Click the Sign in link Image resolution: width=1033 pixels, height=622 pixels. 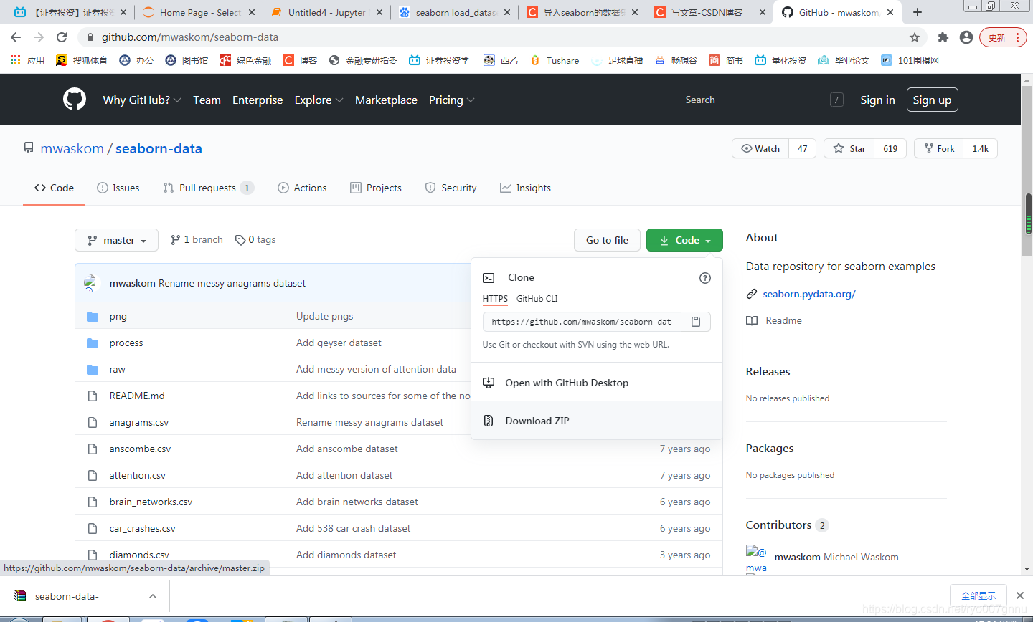877,100
